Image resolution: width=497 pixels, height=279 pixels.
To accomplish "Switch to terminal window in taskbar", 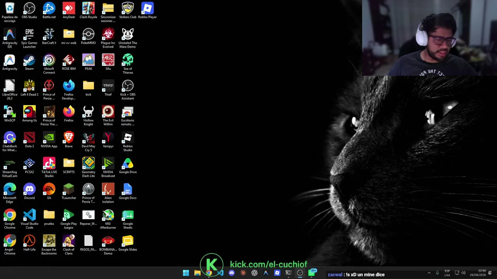I will (288, 273).
